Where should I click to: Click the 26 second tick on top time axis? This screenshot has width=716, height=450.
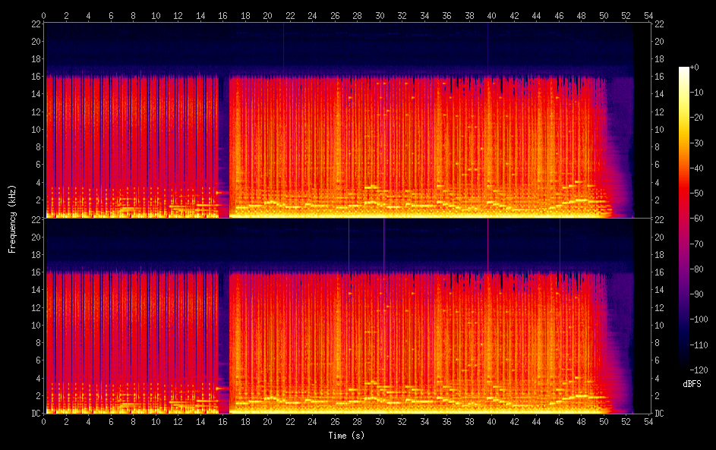(x=336, y=14)
